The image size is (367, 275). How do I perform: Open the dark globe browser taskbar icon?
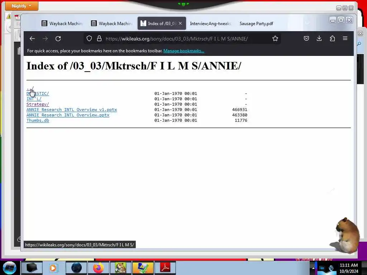point(76,268)
